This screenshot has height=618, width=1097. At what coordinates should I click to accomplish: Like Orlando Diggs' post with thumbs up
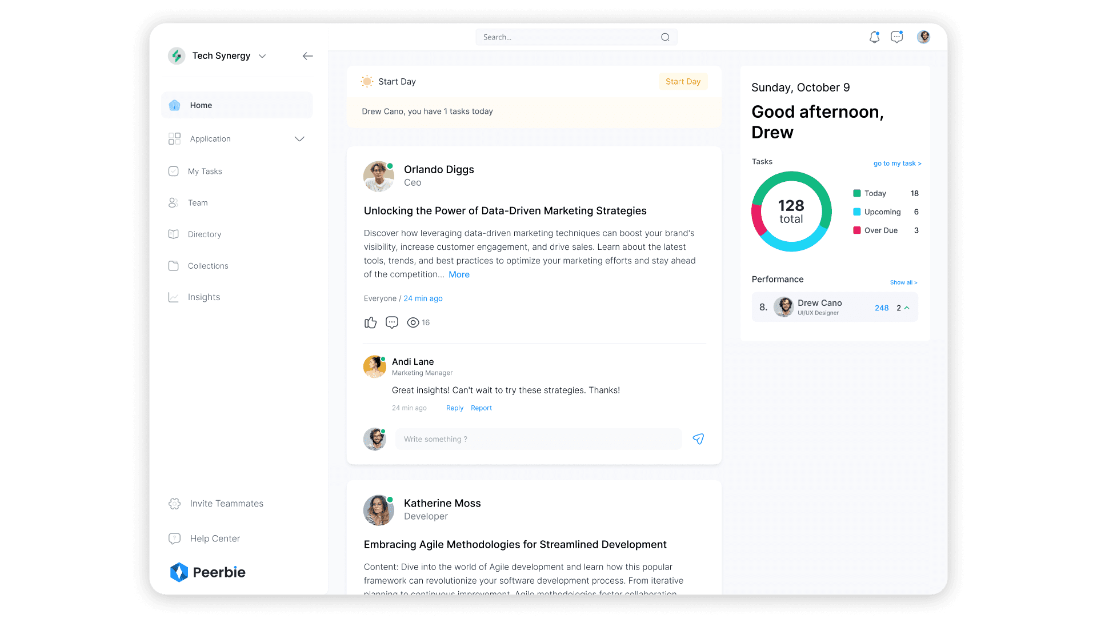click(370, 322)
